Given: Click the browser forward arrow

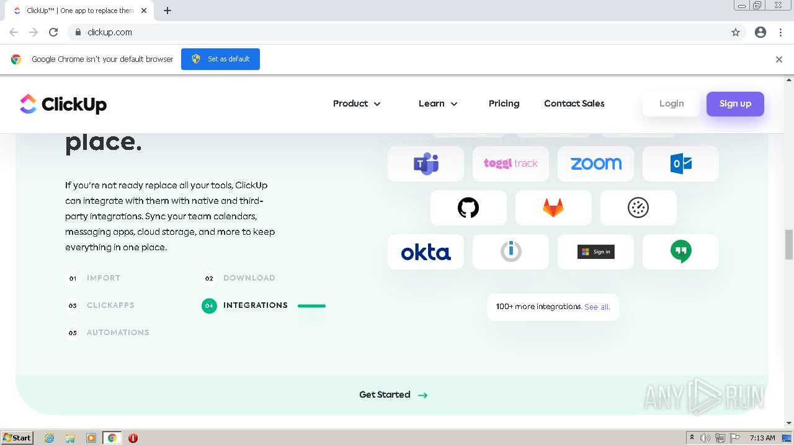Looking at the screenshot, I should [33, 32].
